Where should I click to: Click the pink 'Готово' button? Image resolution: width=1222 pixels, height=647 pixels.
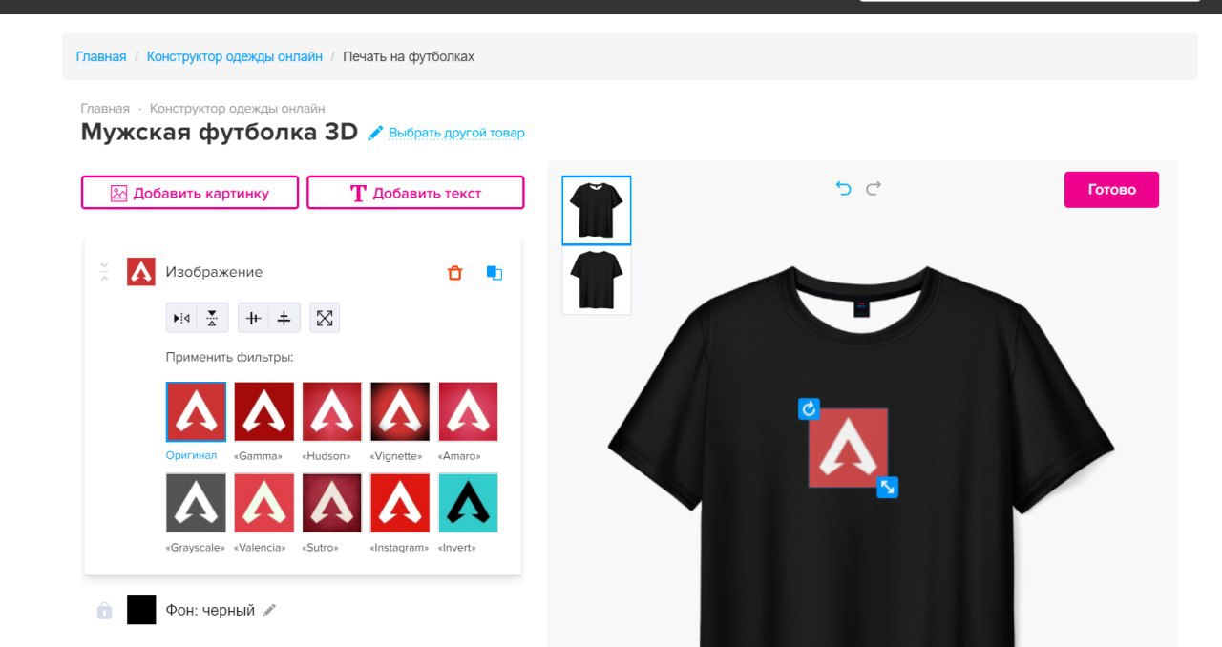[1111, 189]
